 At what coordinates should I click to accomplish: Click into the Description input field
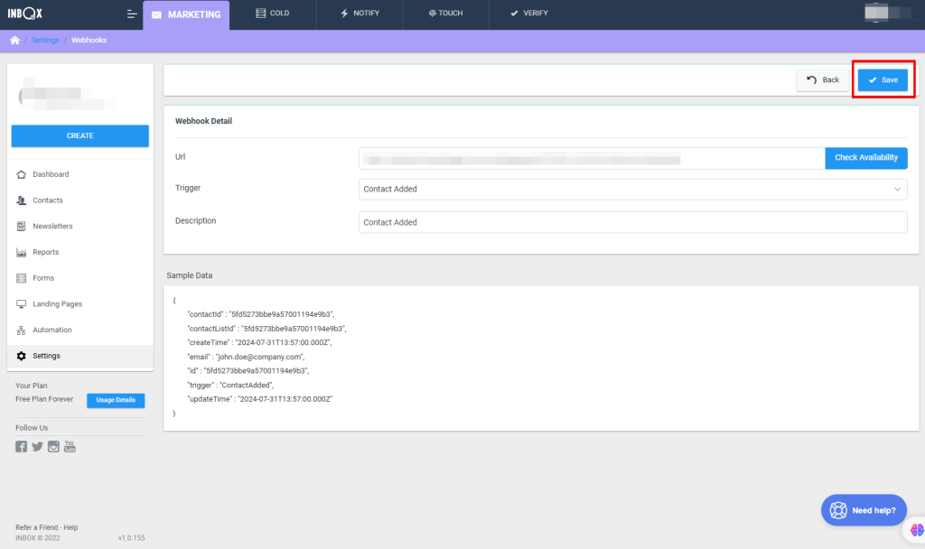632,222
